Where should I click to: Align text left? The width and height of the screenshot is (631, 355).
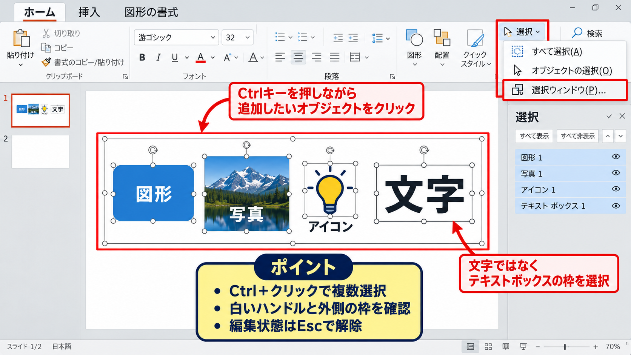pos(280,57)
